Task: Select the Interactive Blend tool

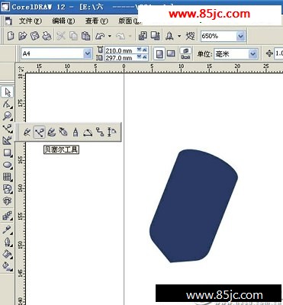Action: (8, 217)
